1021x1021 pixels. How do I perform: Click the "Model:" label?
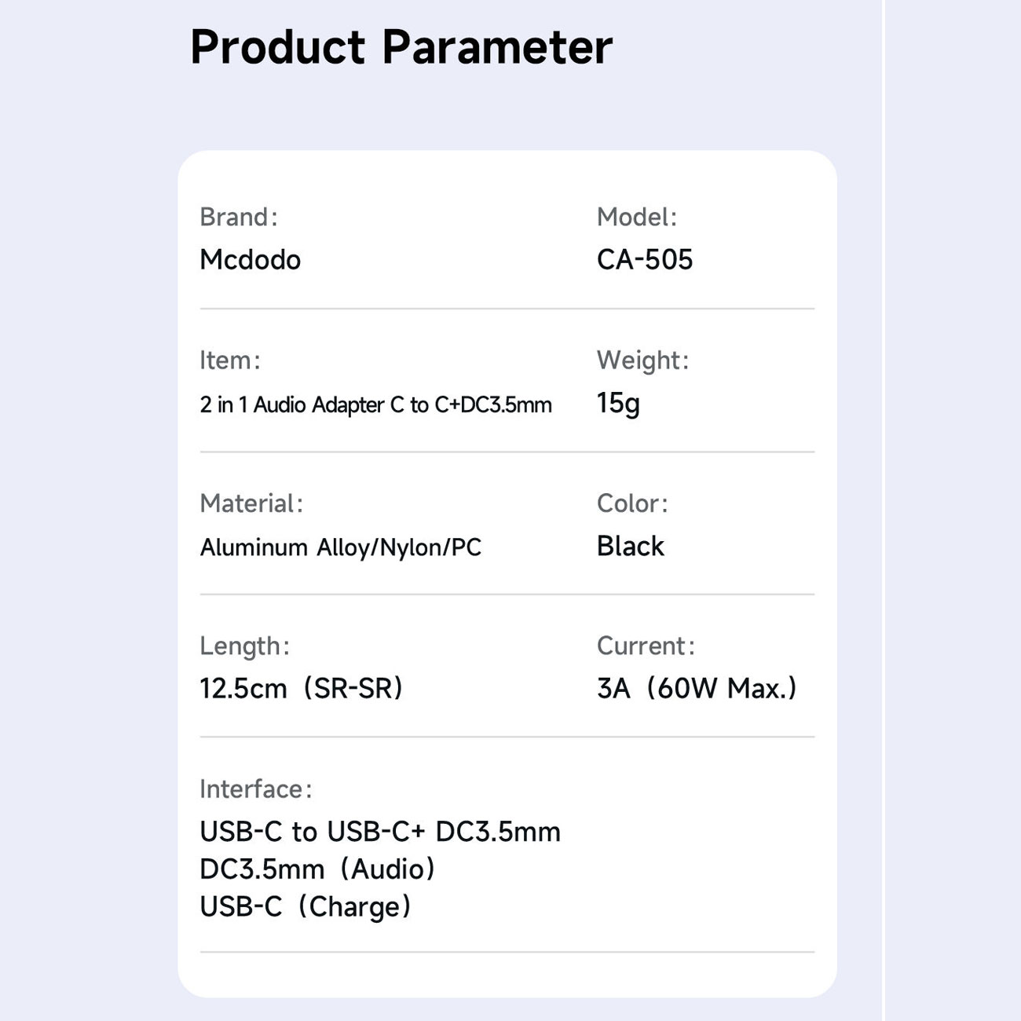[x=636, y=217]
